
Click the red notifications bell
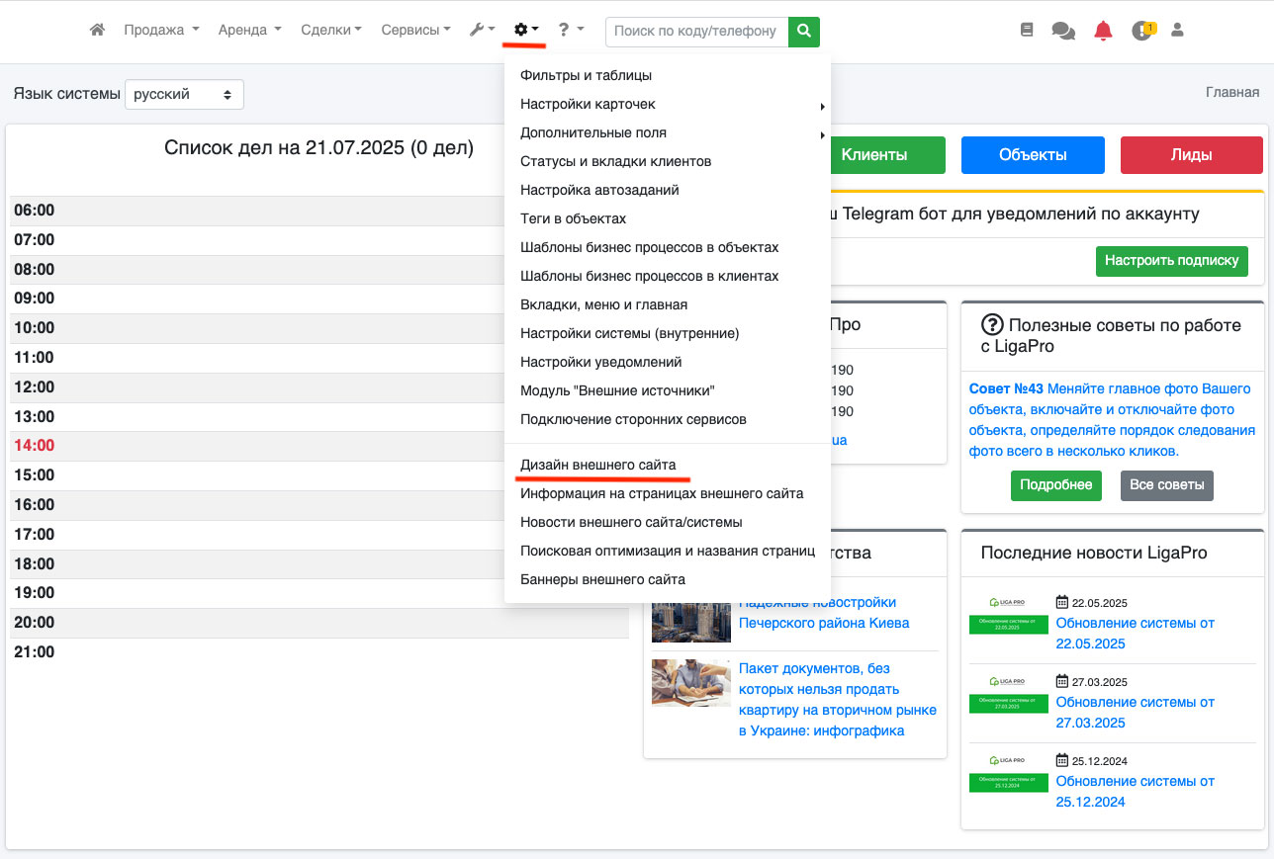(1103, 31)
